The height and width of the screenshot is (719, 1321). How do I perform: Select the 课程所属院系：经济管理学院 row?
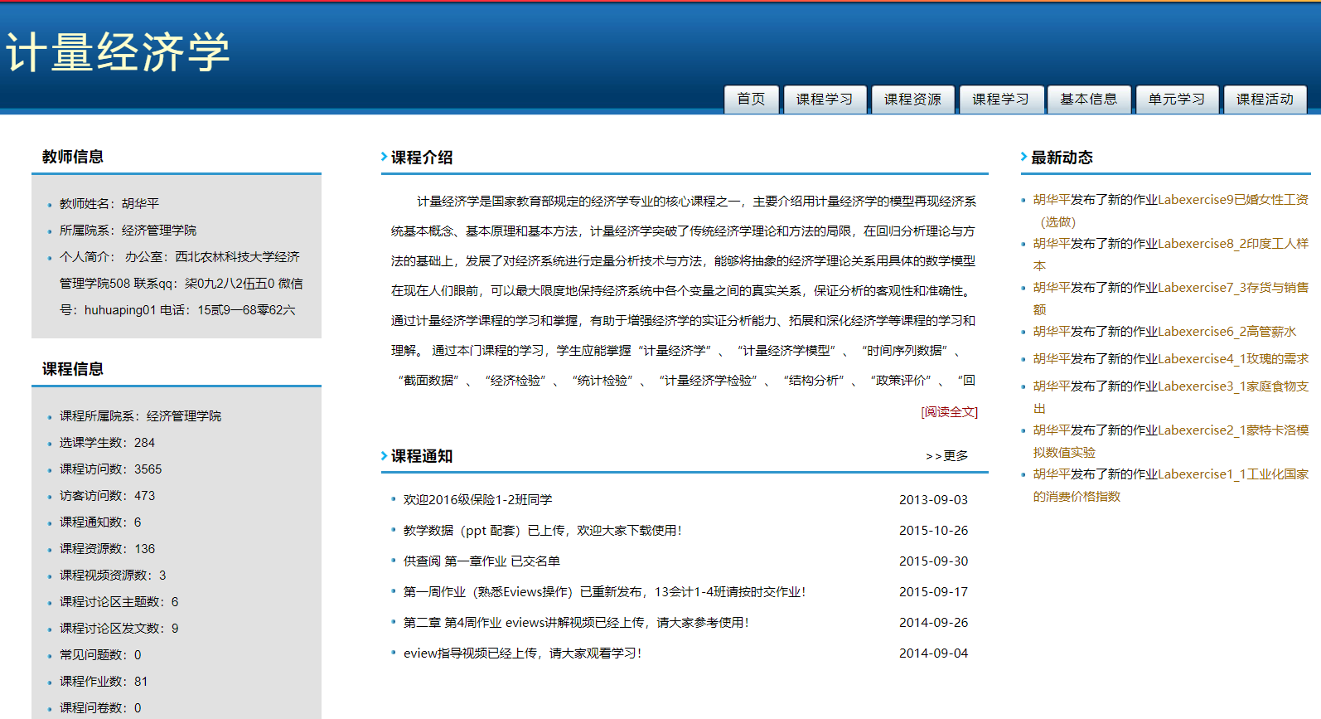[140, 416]
